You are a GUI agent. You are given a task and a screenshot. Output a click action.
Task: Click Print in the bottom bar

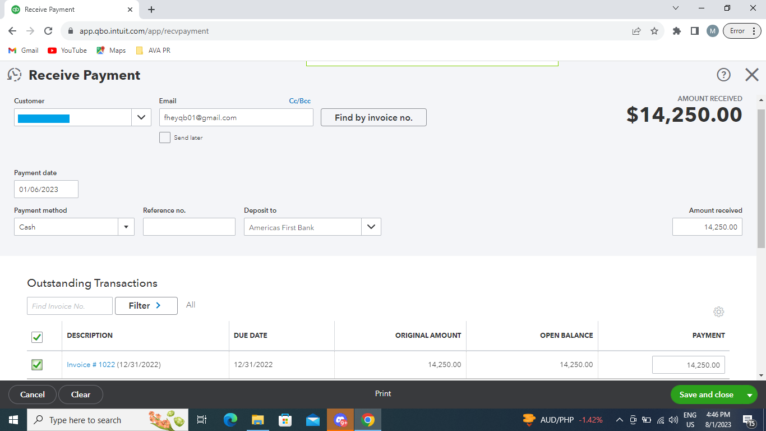coord(383,394)
